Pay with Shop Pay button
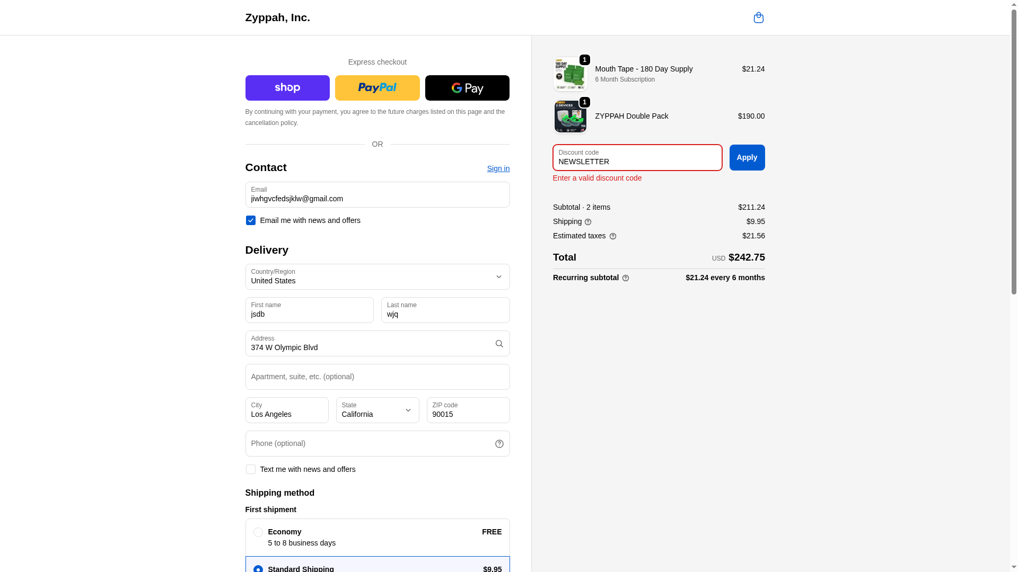The image size is (1018, 572). (287, 88)
